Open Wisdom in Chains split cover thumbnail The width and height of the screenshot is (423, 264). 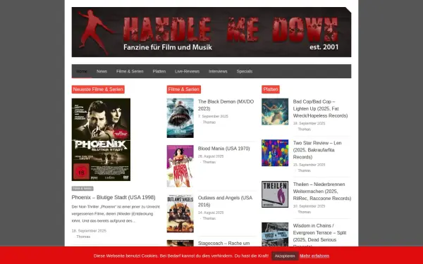coord(275,234)
